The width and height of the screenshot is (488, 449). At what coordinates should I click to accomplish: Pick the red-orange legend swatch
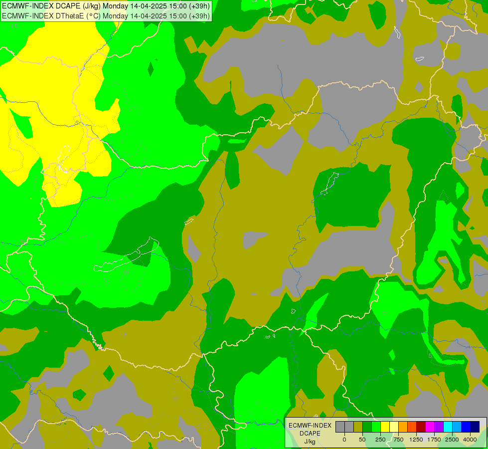tap(412, 427)
